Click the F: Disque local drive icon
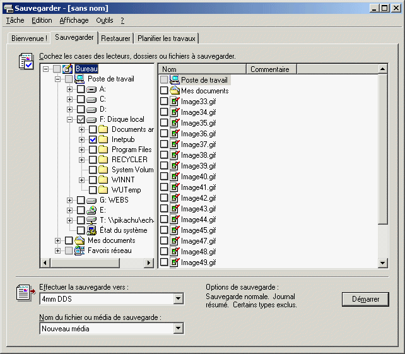Viewport: 405px width, 354px height. click(x=91, y=119)
